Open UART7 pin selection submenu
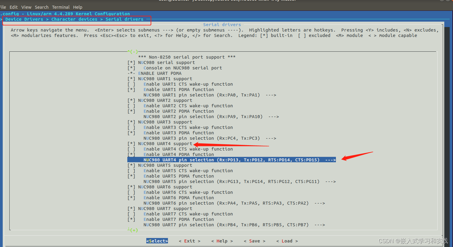The height and width of the screenshot is (247, 453). [x=234, y=225]
